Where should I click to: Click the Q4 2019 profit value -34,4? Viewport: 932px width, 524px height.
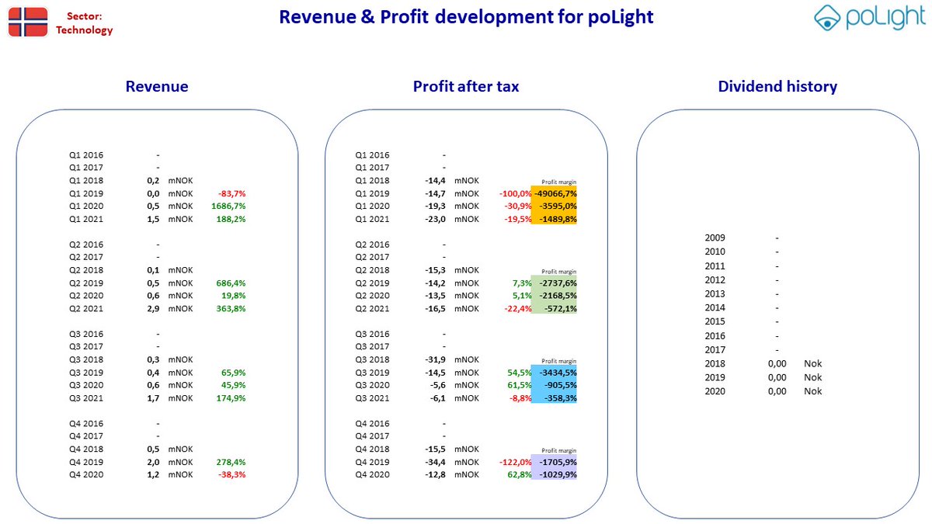click(435, 462)
